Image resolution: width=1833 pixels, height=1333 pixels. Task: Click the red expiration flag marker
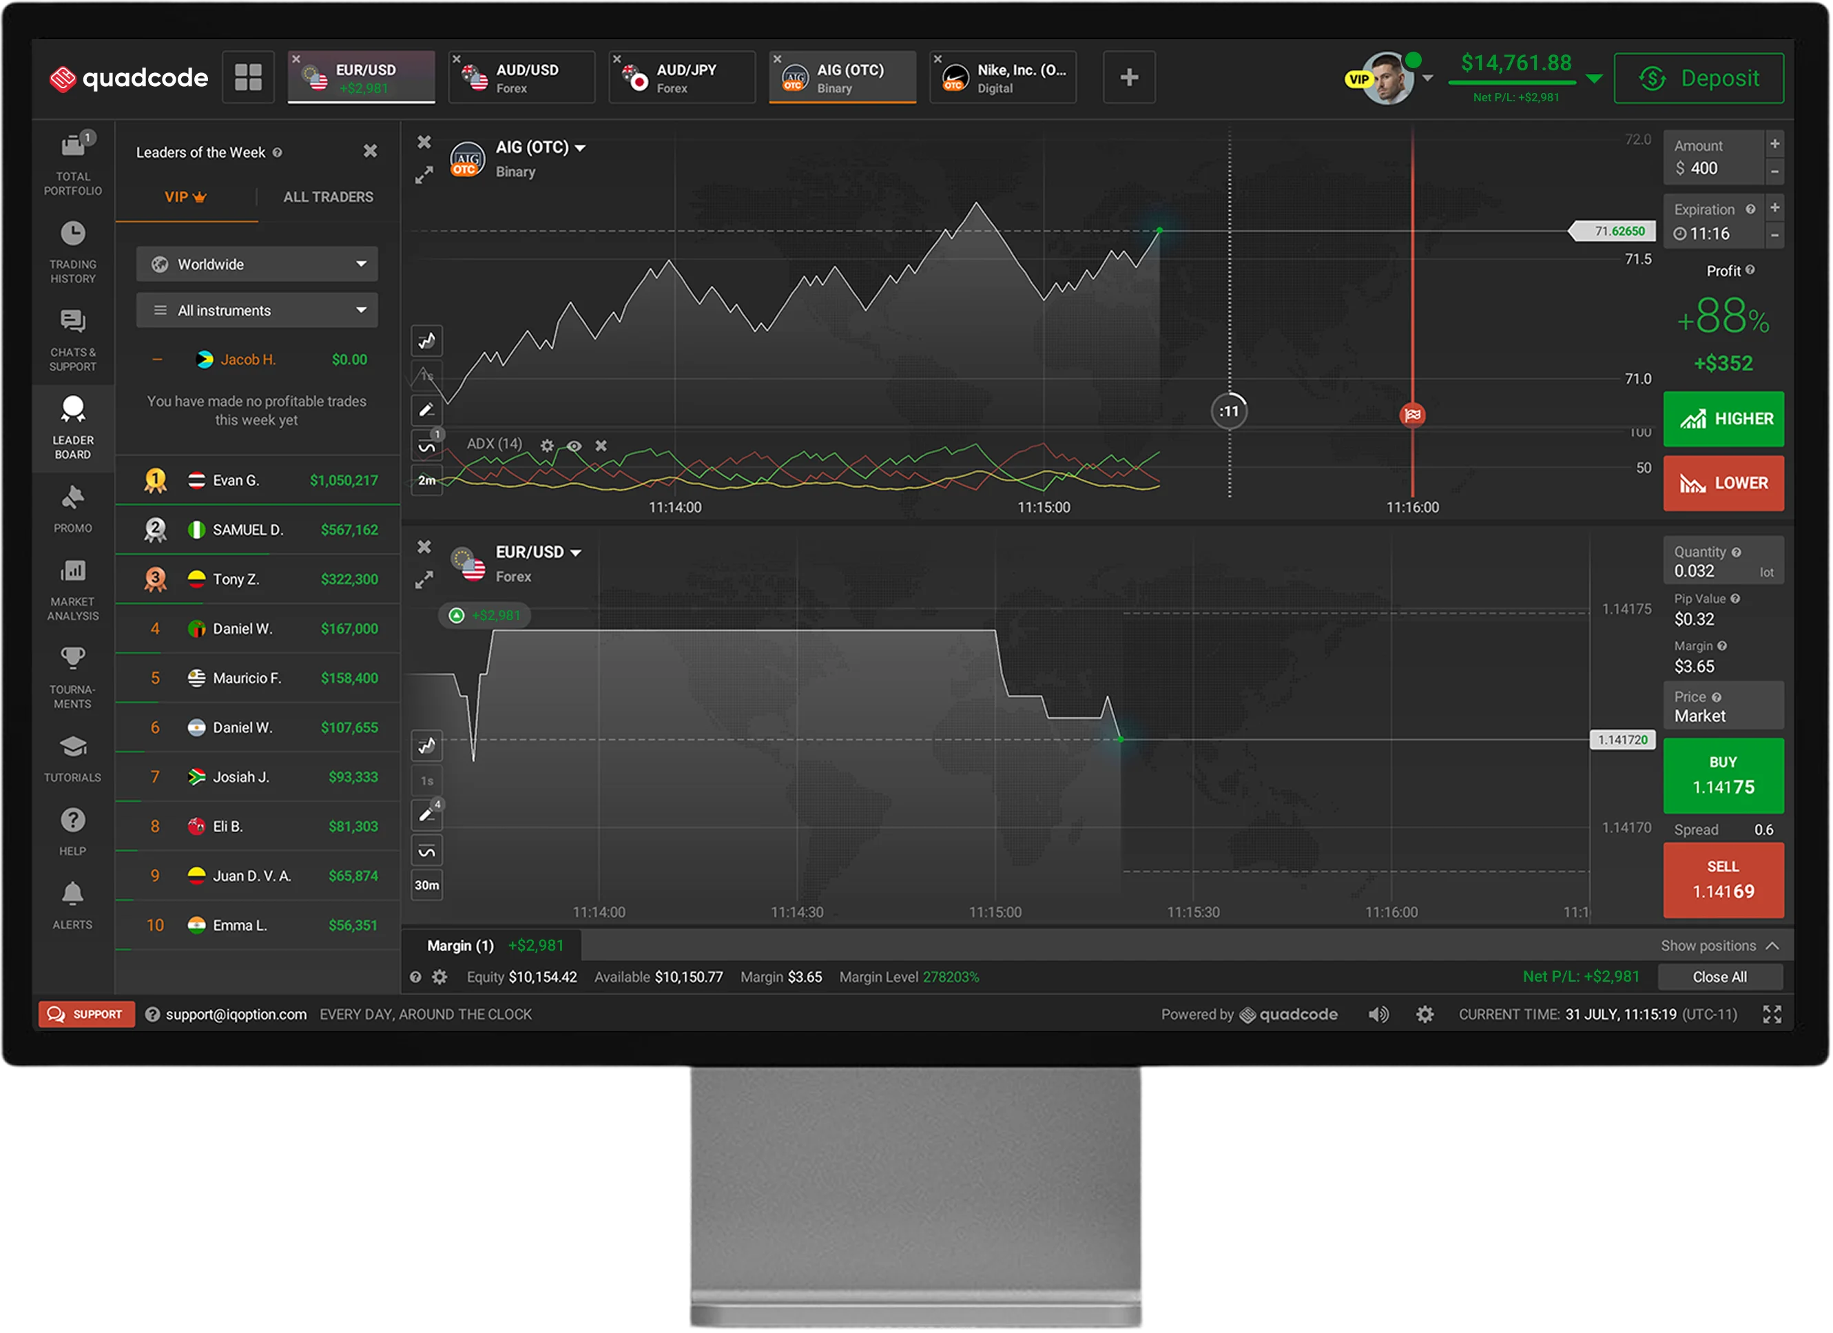[x=1412, y=415]
